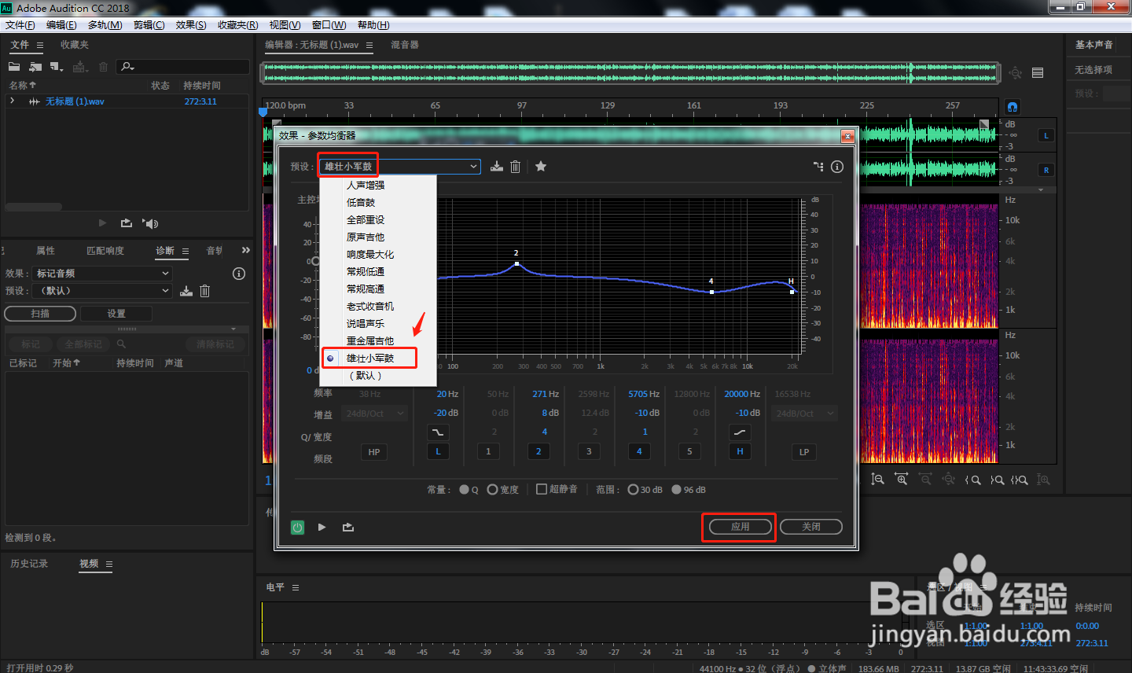
Task: Toggle auto-play speaker icon in Files panel
Action: click(150, 223)
